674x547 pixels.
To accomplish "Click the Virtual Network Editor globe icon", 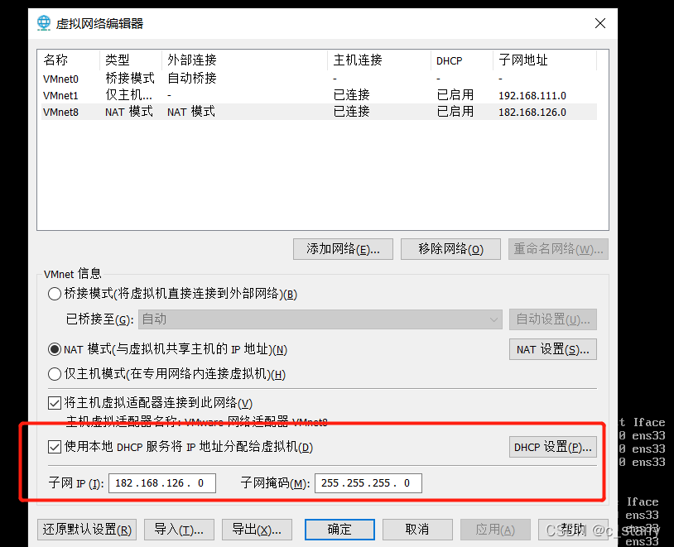I will tap(44, 23).
